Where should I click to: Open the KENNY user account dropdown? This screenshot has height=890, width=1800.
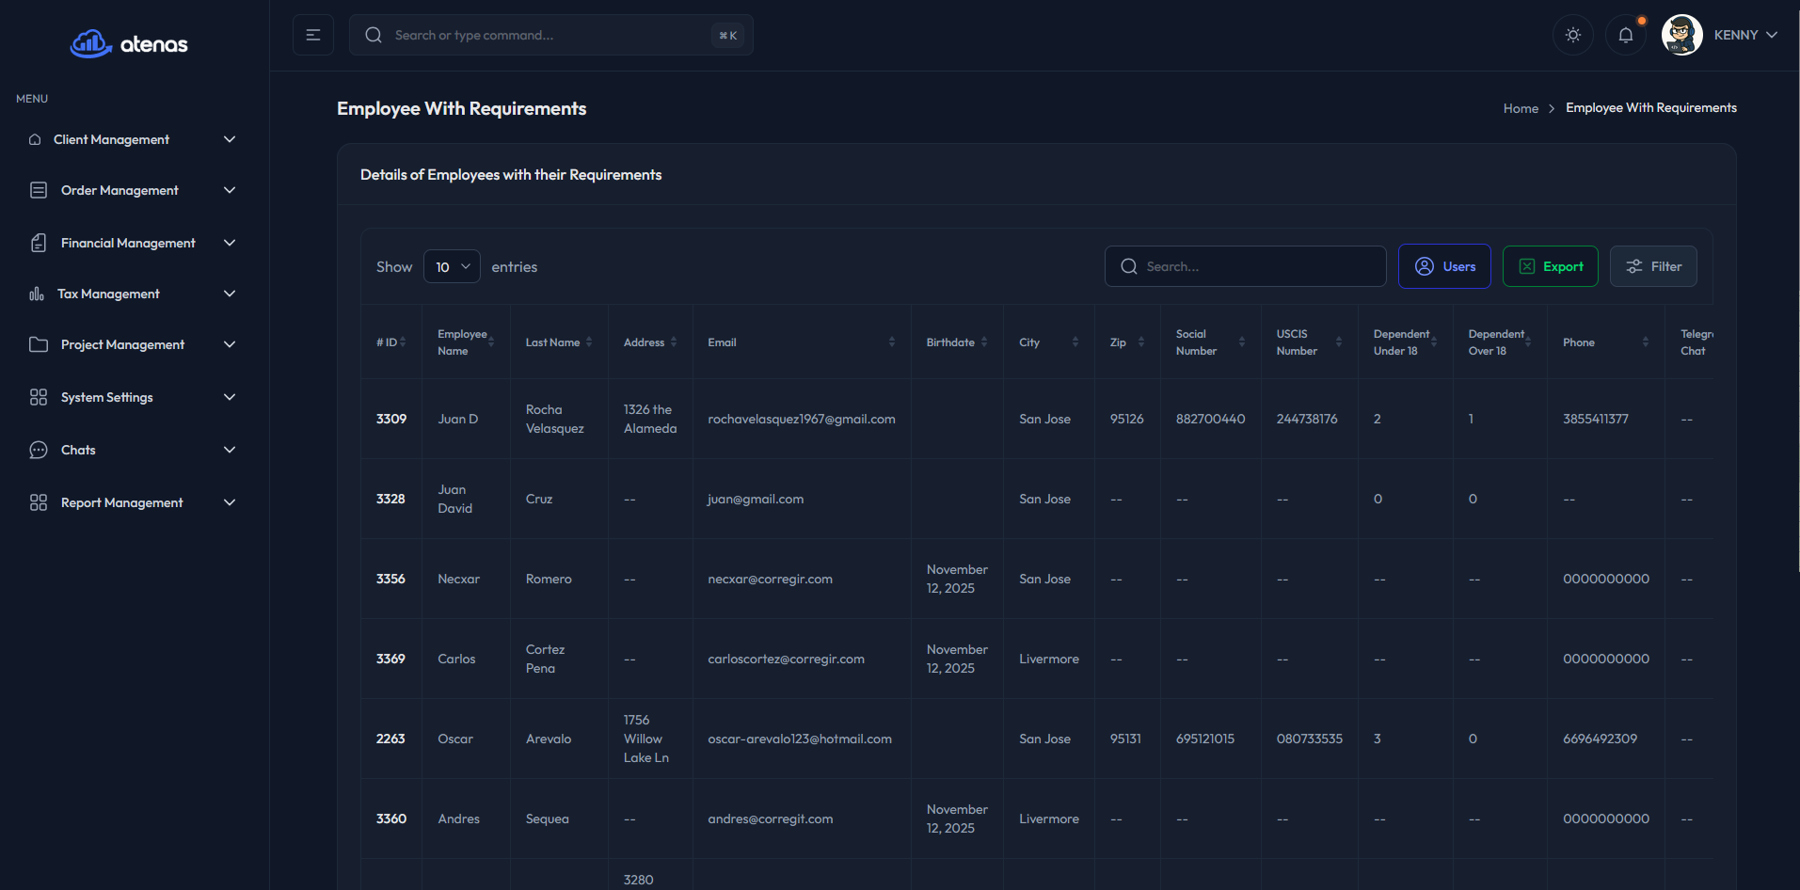point(1745,35)
